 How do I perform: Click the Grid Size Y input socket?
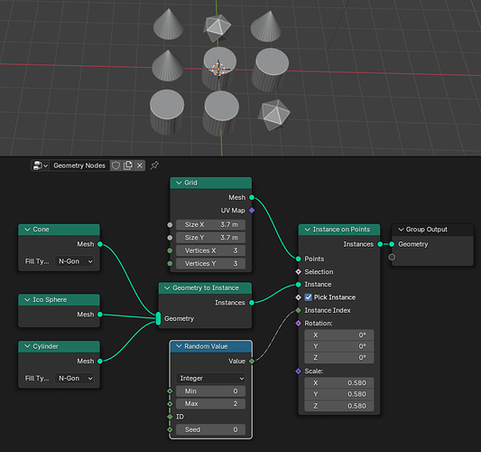point(170,238)
